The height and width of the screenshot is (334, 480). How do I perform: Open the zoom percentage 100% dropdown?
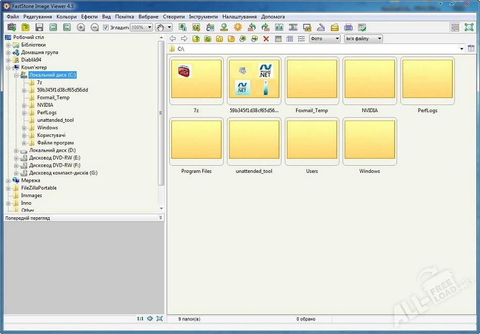(149, 27)
